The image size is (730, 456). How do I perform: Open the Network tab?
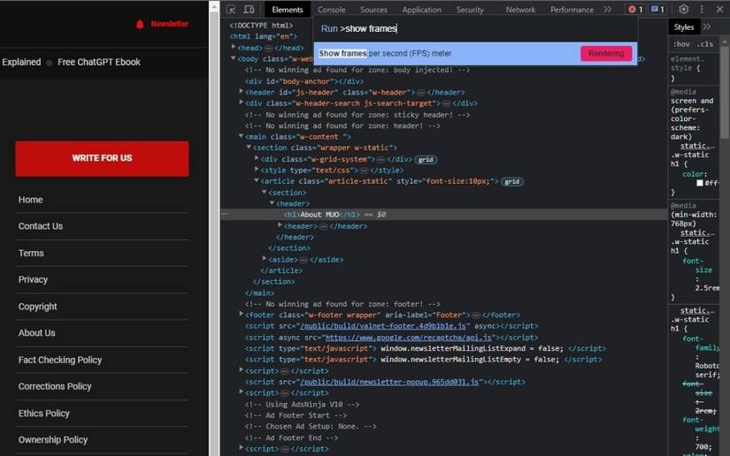520,10
